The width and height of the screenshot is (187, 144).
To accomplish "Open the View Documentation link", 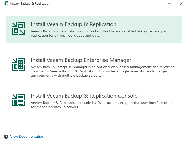I will [27, 137].
